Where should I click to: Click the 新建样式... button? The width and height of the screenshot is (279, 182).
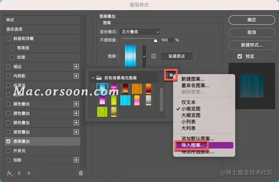[252, 45]
